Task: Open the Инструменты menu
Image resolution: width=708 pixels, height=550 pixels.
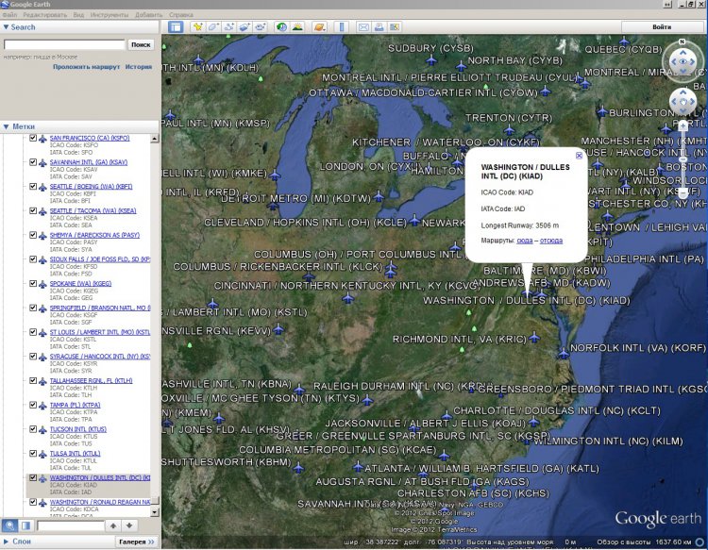Action: 110,15
